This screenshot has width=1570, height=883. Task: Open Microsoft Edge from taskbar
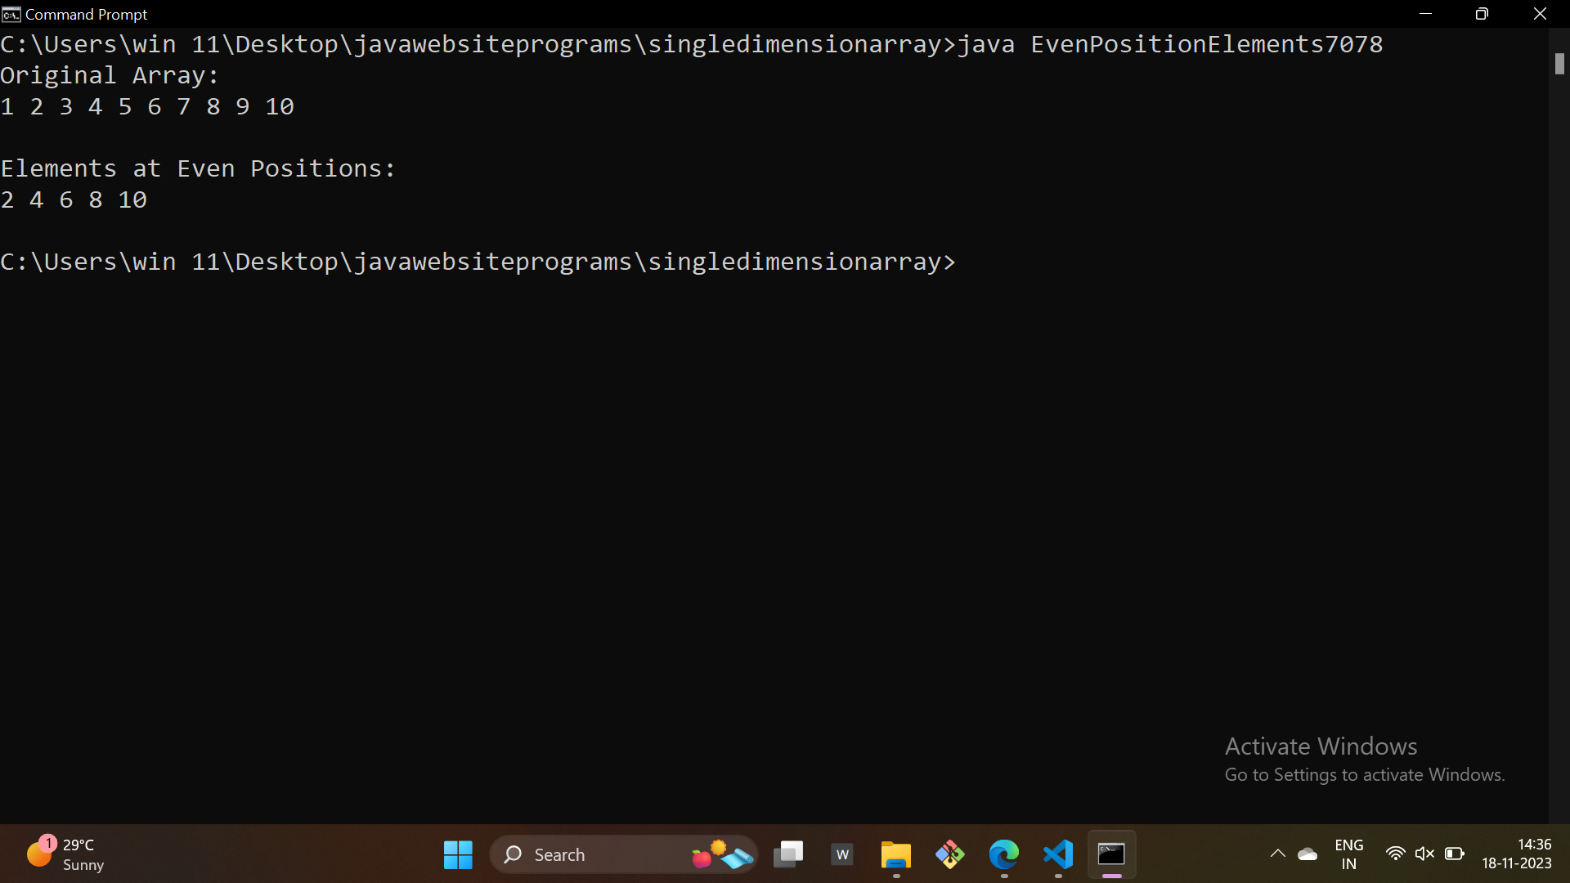(x=1004, y=854)
